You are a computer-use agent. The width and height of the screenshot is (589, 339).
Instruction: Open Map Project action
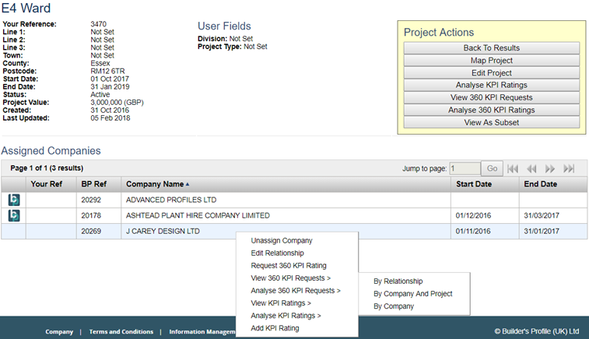491,61
